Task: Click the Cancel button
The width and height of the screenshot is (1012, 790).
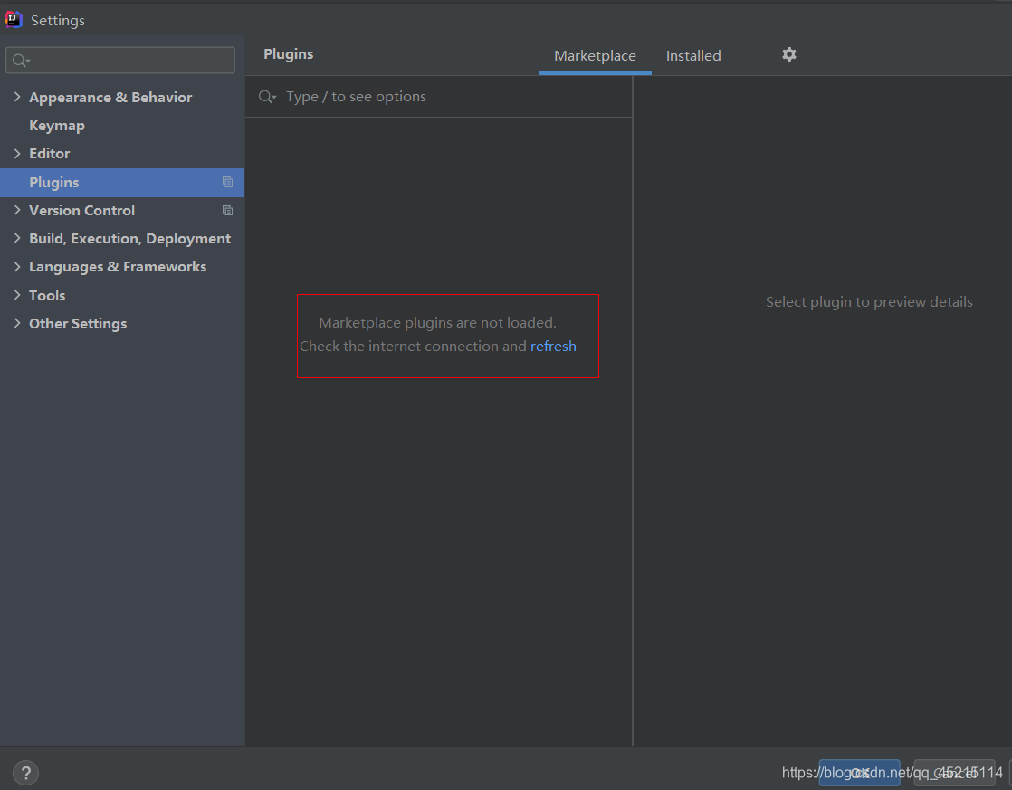Action: coord(955,773)
